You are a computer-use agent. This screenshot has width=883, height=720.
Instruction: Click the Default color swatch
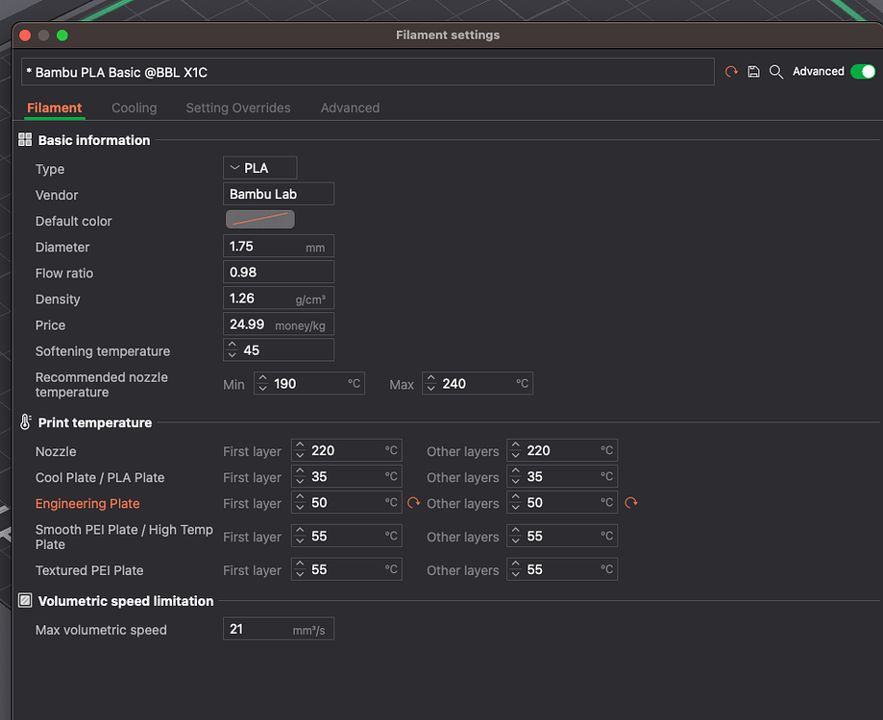[260, 220]
